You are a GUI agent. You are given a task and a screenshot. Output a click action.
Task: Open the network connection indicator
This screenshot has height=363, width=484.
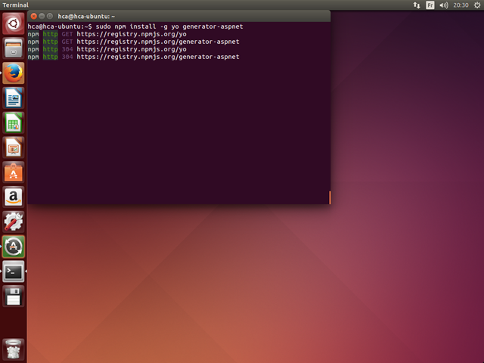(417, 5)
